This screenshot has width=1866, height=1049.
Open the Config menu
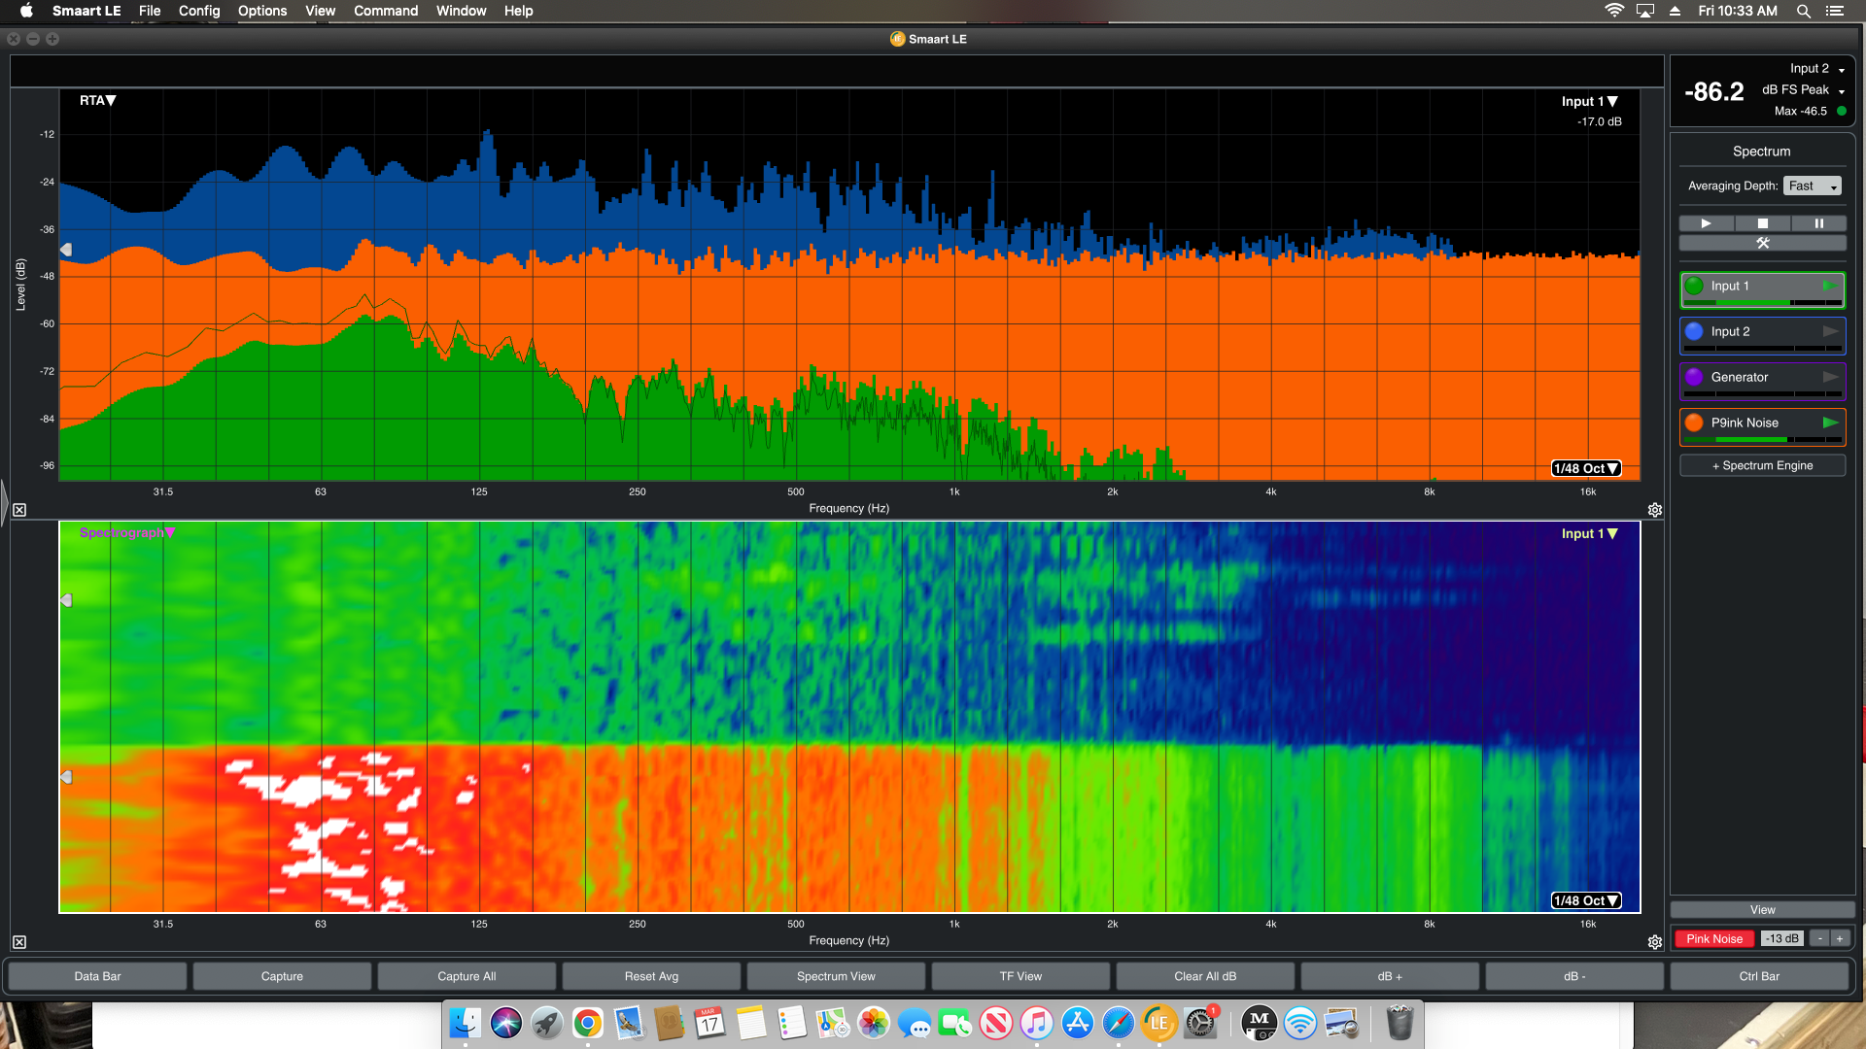click(x=198, y=11)
